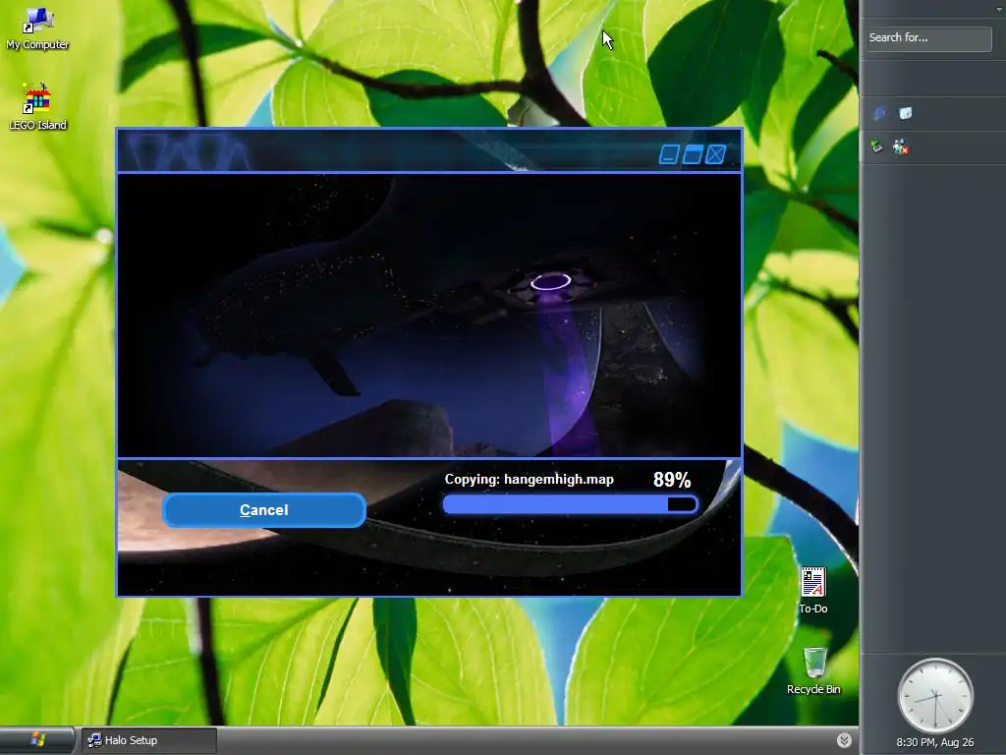Select Halo Setup in the taskbar
The image size is (1006, 755).
tap(149, 740)
